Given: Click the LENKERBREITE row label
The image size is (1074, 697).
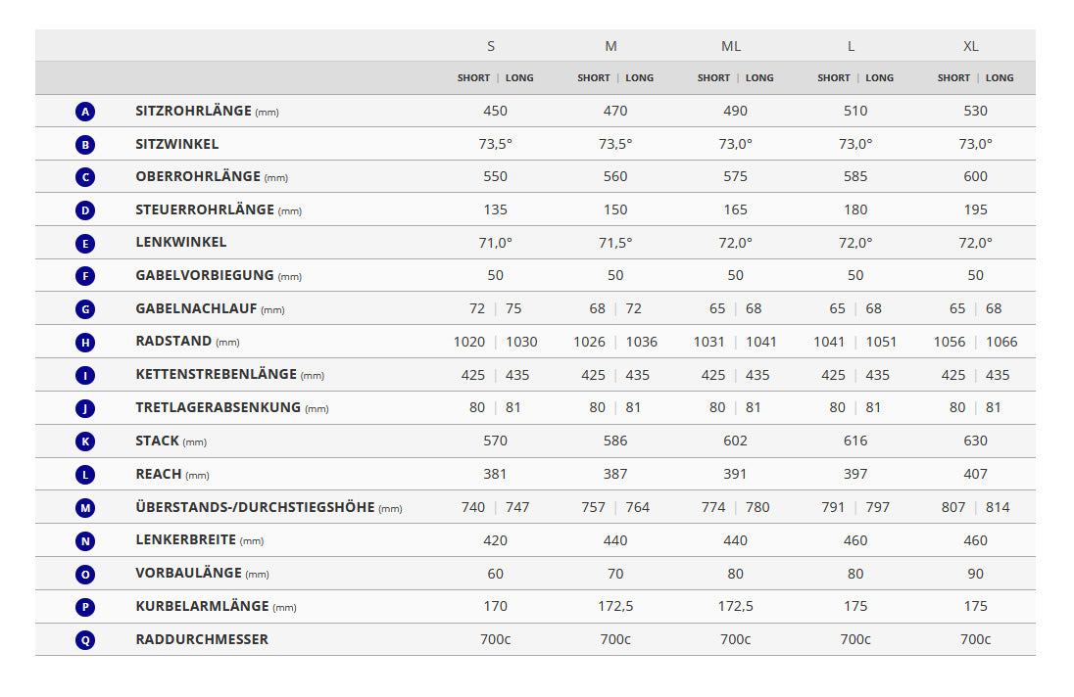Looking at the screenshot, I should [186, 540].
